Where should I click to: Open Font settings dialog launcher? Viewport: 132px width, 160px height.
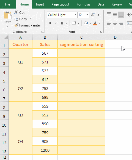coord(101,32)
